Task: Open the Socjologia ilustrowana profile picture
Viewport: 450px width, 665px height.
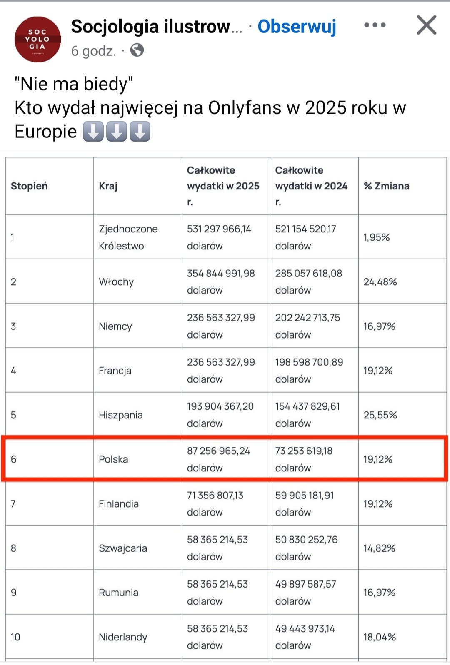Action: coord(37,39)
